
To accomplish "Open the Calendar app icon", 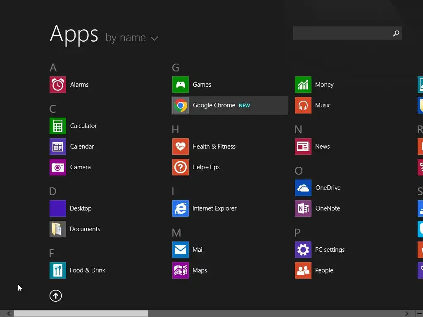I will [58, 147].
